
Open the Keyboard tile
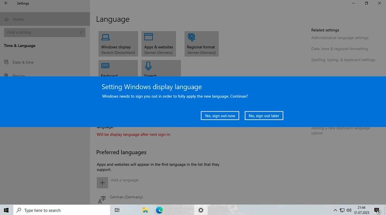coord(118,68)
